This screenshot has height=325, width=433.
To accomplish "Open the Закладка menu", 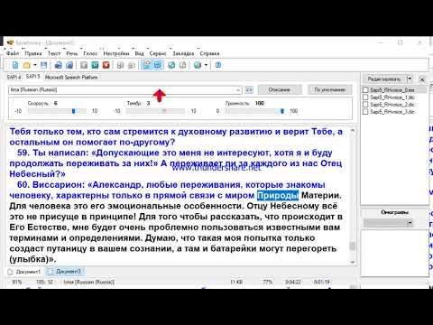I will [183, 53].
